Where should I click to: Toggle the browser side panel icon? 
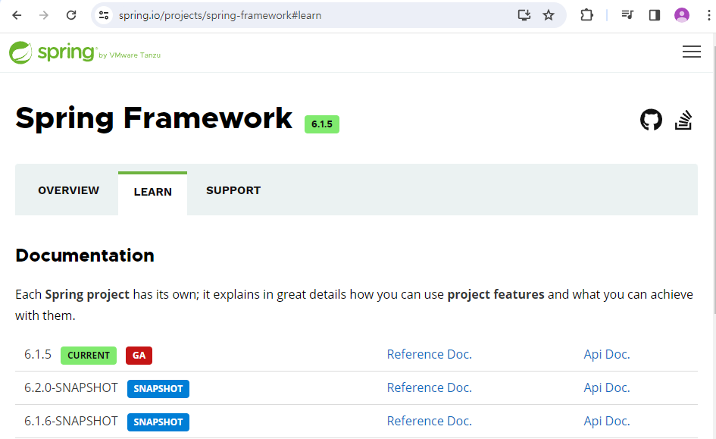click(655, 15)
